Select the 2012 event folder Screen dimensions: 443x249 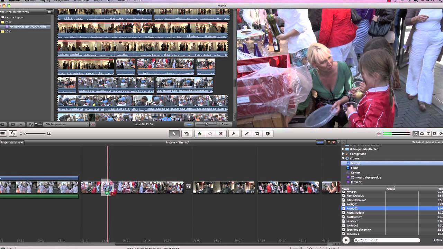click(x=8, y=22)
